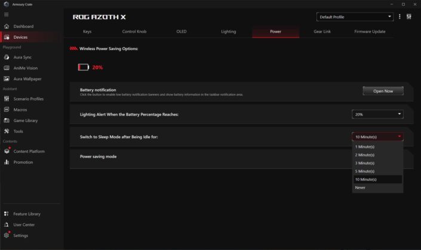Click the Settings gear icon
This screenshot has width=421, height=250.
(x=7, y=235)
